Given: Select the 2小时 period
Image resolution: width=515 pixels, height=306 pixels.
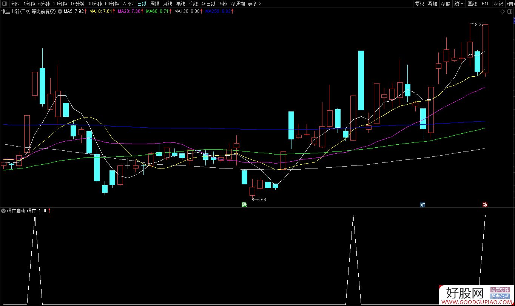Looking at the screenshot, I should coord(128,4).
